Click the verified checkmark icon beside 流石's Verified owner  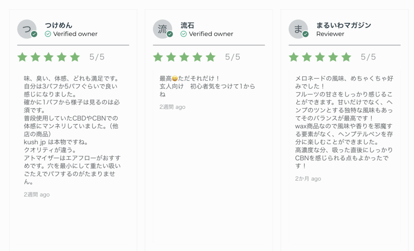(x=184, y=34)
